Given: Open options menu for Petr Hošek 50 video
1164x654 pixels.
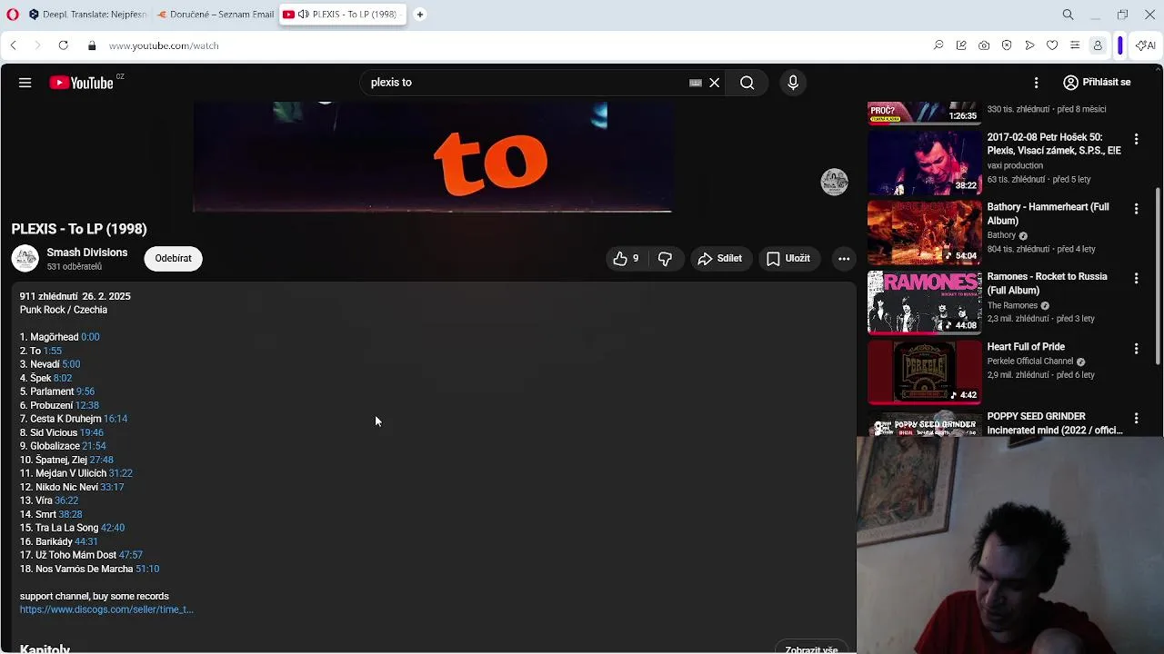Looking at the screenshot, I should pos(1136,139).
